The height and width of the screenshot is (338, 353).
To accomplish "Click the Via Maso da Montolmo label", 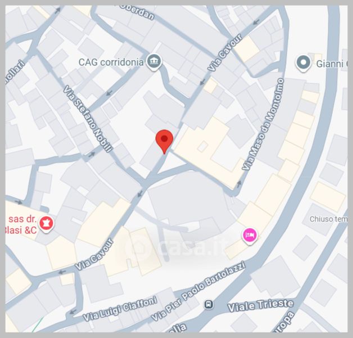I will pos(263,124).
